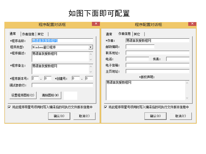Screen dimensions: 206x154
Task: Close the left 程序配置对话框 window
Action: pos(96,24)
